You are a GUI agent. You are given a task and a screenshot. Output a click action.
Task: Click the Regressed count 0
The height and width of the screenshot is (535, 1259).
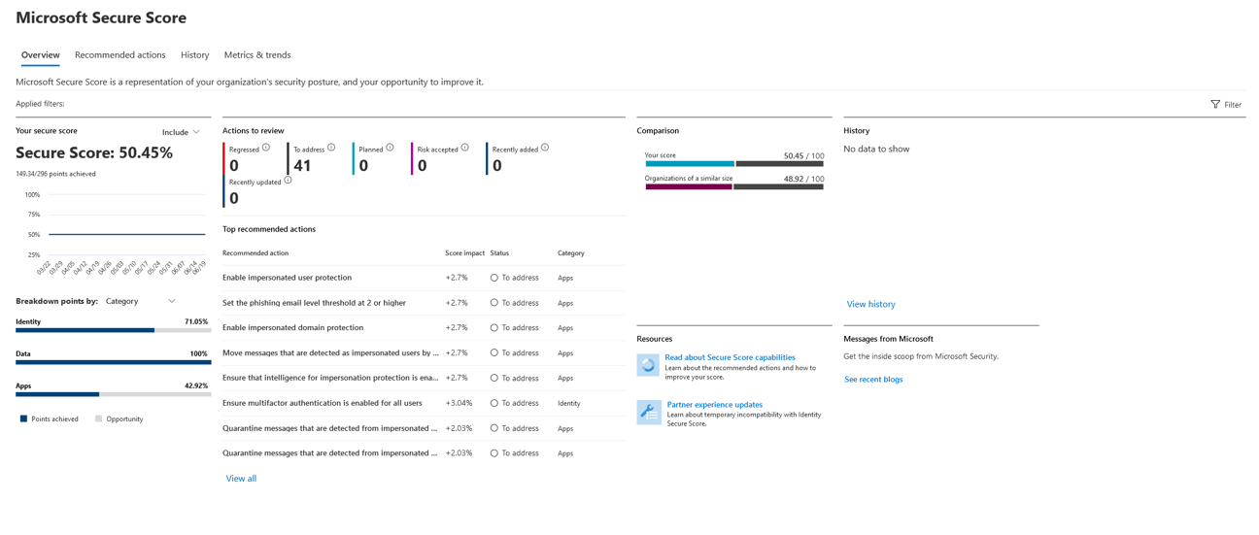click(234, 166)
